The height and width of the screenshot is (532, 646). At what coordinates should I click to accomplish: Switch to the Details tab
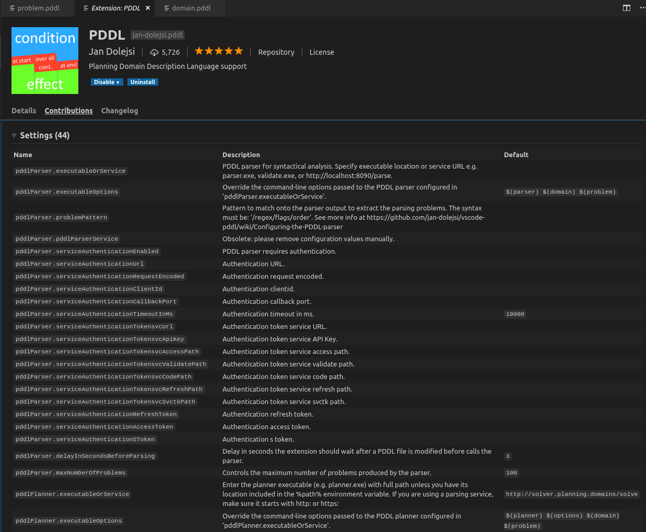[24, 111]
